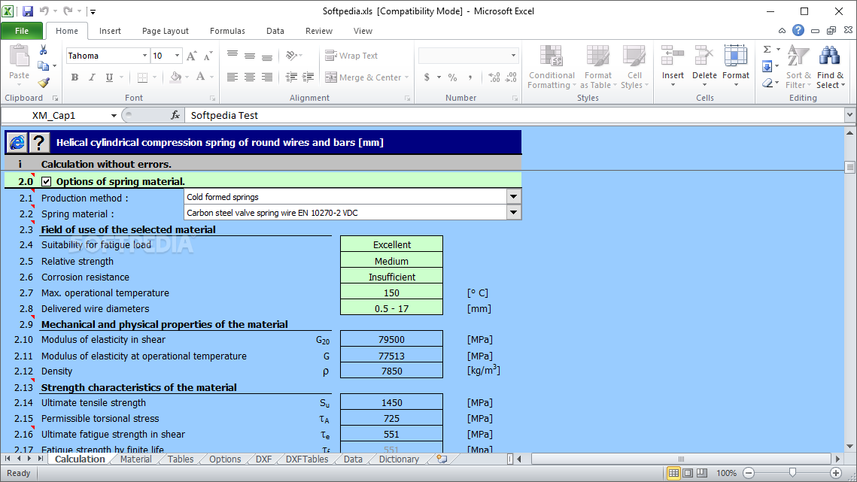Open Conditional Formatting menu
Screen dimensions: 857x482
pos(552,67)
